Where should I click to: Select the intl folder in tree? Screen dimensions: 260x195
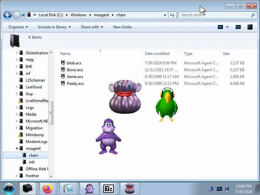[x=32, y=162]
